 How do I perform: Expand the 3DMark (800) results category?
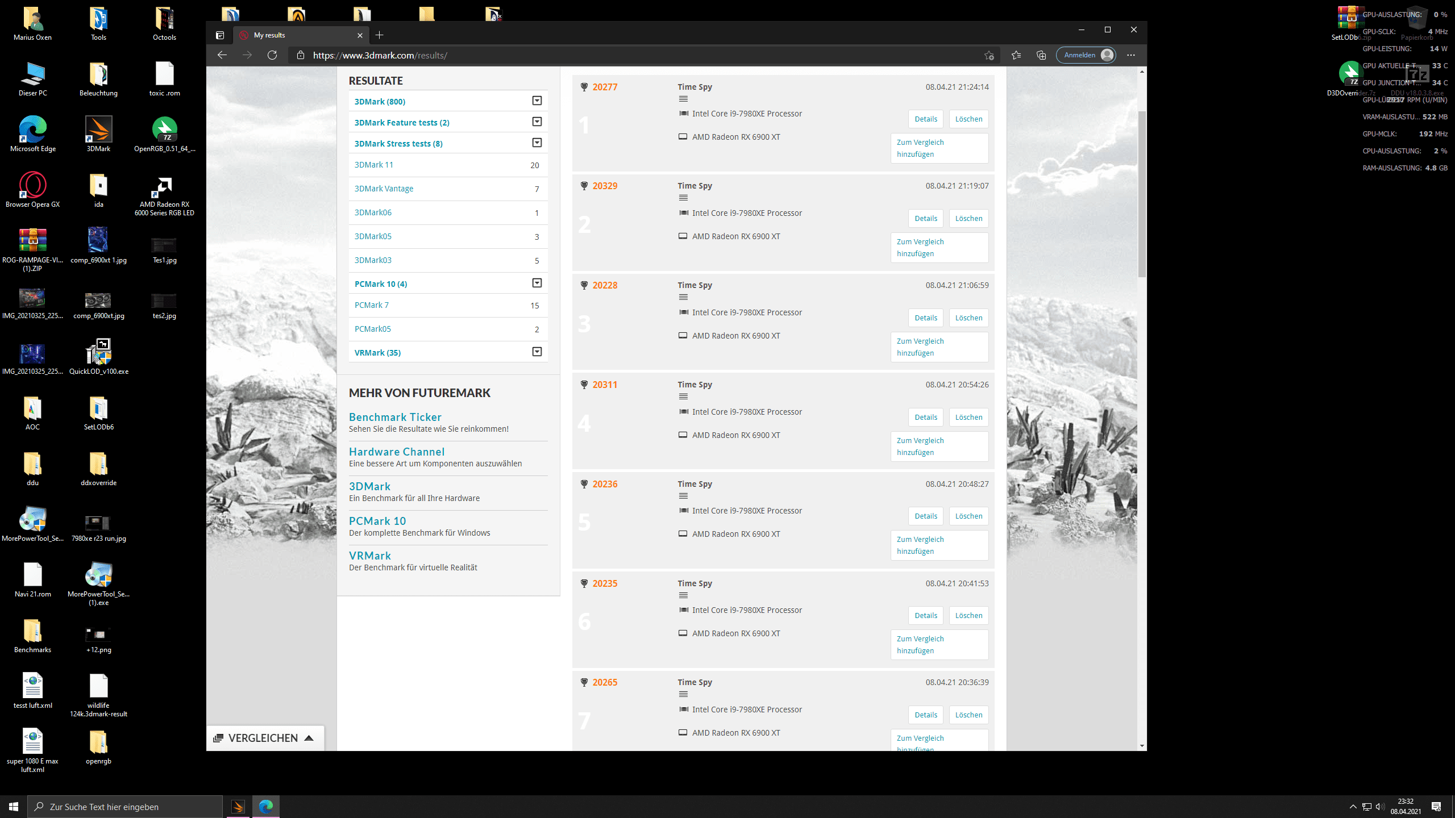click(x=537, y=101)
